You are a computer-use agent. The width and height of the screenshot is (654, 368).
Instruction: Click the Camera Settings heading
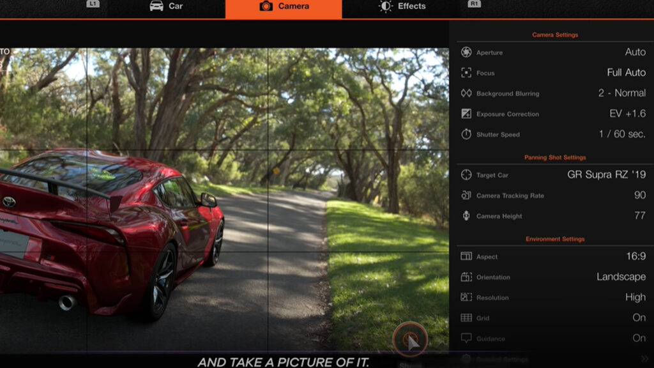(555, 34)
